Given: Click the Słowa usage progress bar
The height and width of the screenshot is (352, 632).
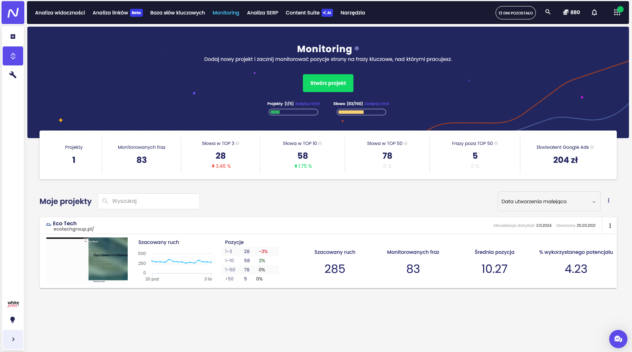Looking at the screenshot, I should pos(361,112).
